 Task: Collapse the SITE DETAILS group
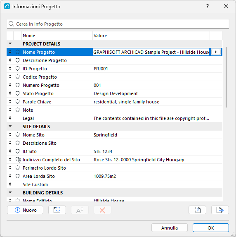pyautogui.click(x=10, y=126)
